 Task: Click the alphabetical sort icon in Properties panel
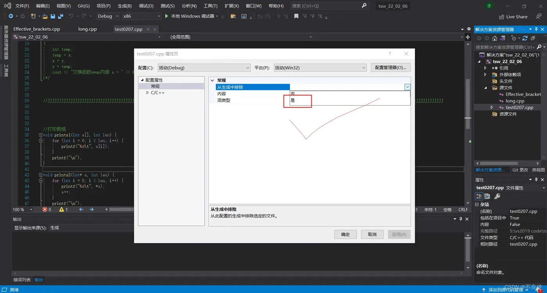tap(487, 196)
